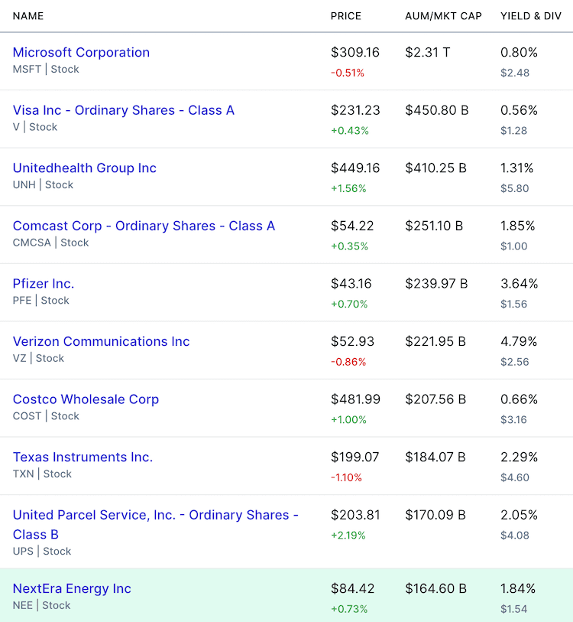
Task: Select the $450.80 B market cap
Action: (437, 110)
